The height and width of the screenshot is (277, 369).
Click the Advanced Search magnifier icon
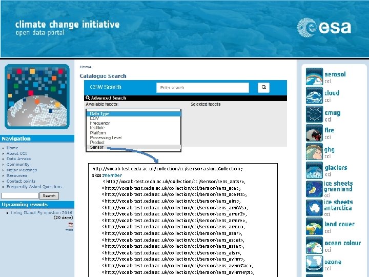[88, 98]
